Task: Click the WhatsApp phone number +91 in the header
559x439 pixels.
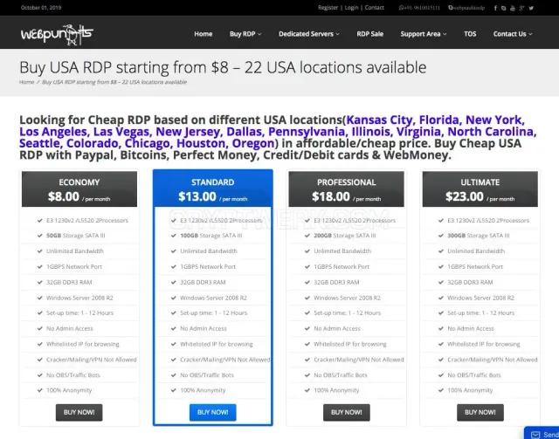Action: click(x=419, y=8)
